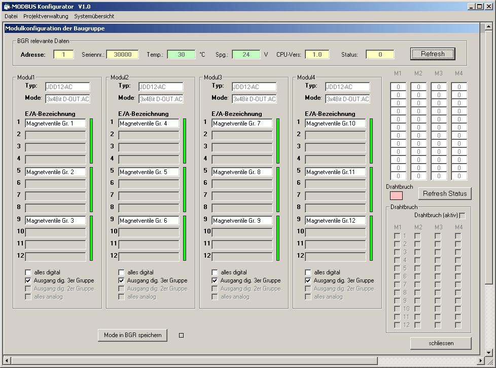Click the pink Drahtbruch status indicator
This screenshot has width=496, height=368.
[396, 195]
